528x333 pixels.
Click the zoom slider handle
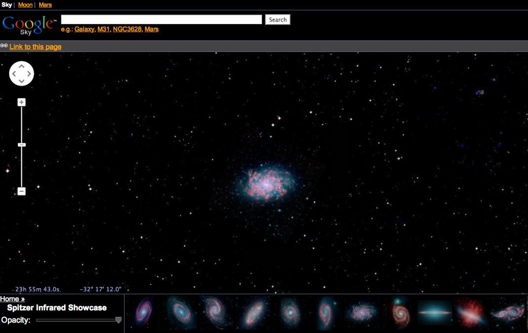(22, 145)
